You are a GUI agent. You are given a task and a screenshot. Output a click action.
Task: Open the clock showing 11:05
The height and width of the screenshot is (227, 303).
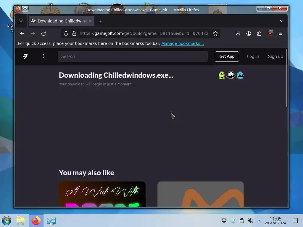tap(275, 220)
